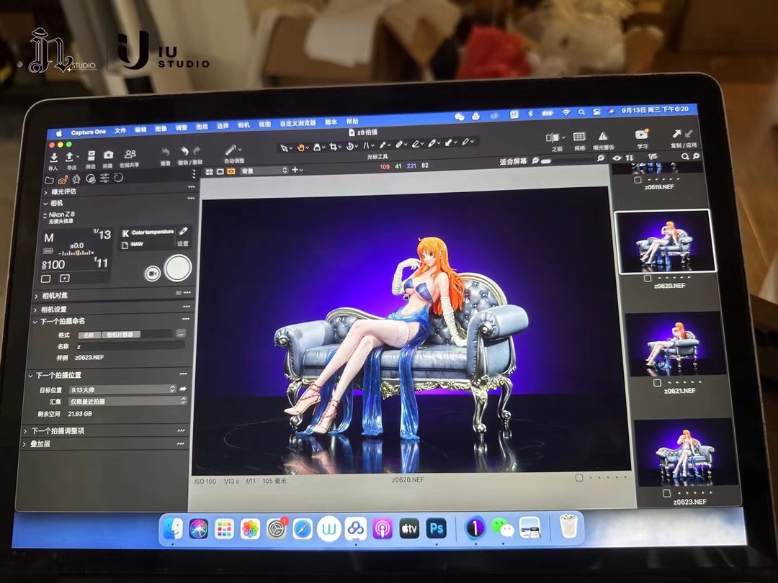The height and width of the screenshot is (583, 778).
Task: Open the 背景 layer dropdown in viewer
Action: point(264,171)
